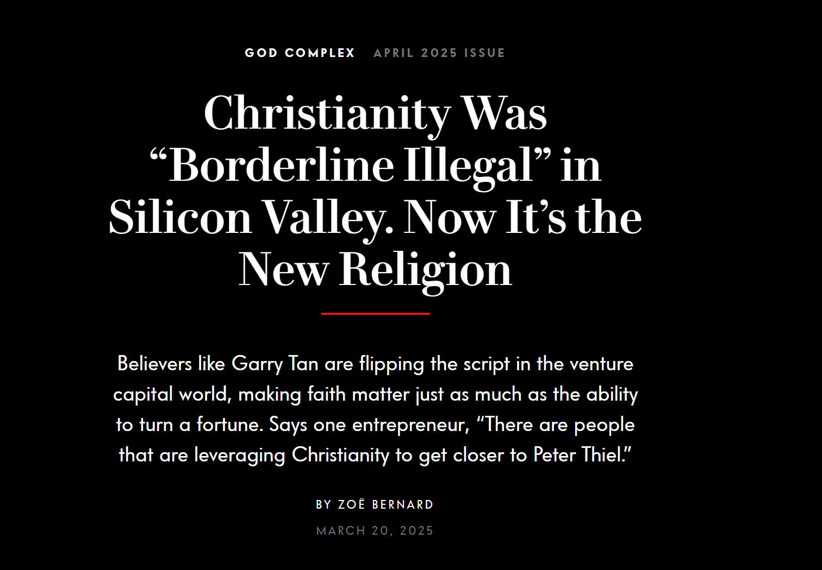Click the word "Believers" in the subheading

pos(154,363)
